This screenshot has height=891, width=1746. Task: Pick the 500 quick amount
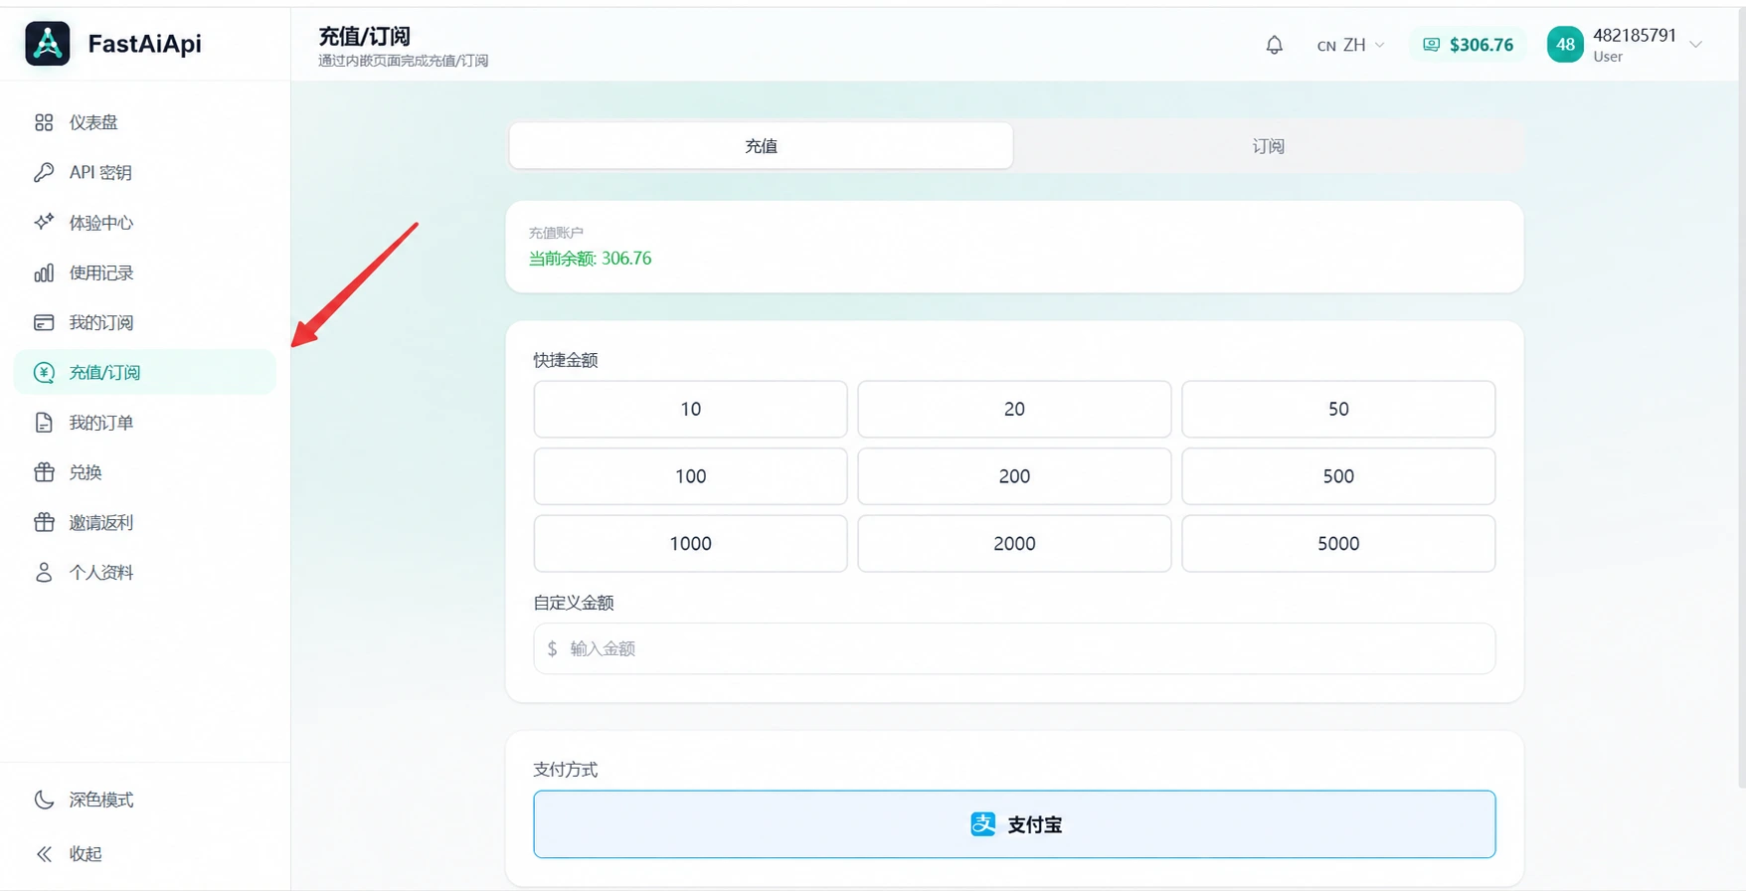point(1338,476)
